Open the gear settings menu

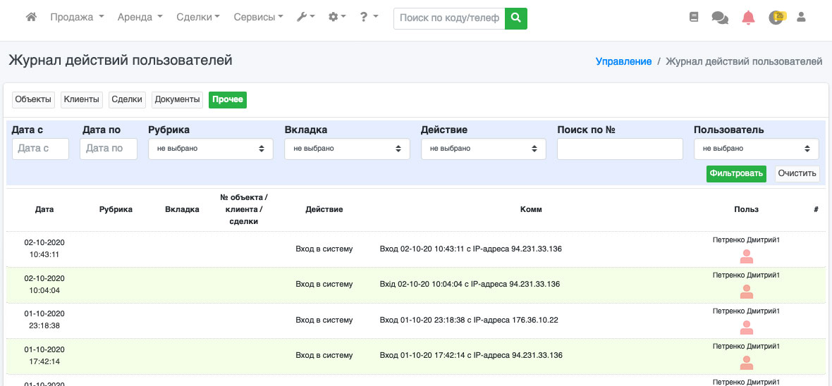(x=337, y=18)
